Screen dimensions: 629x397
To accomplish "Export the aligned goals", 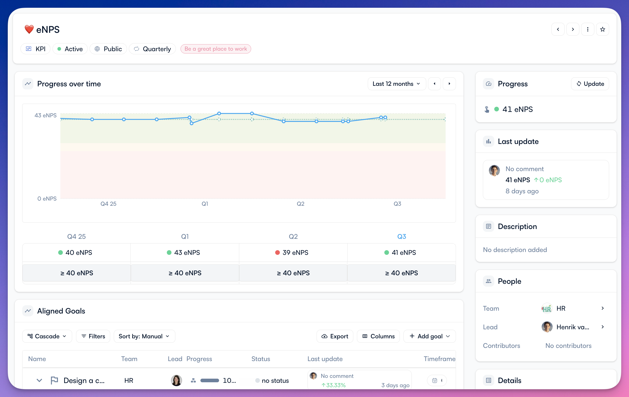I will pos(335,336).
